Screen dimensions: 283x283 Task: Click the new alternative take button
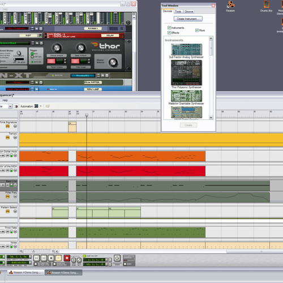(79, 260)
